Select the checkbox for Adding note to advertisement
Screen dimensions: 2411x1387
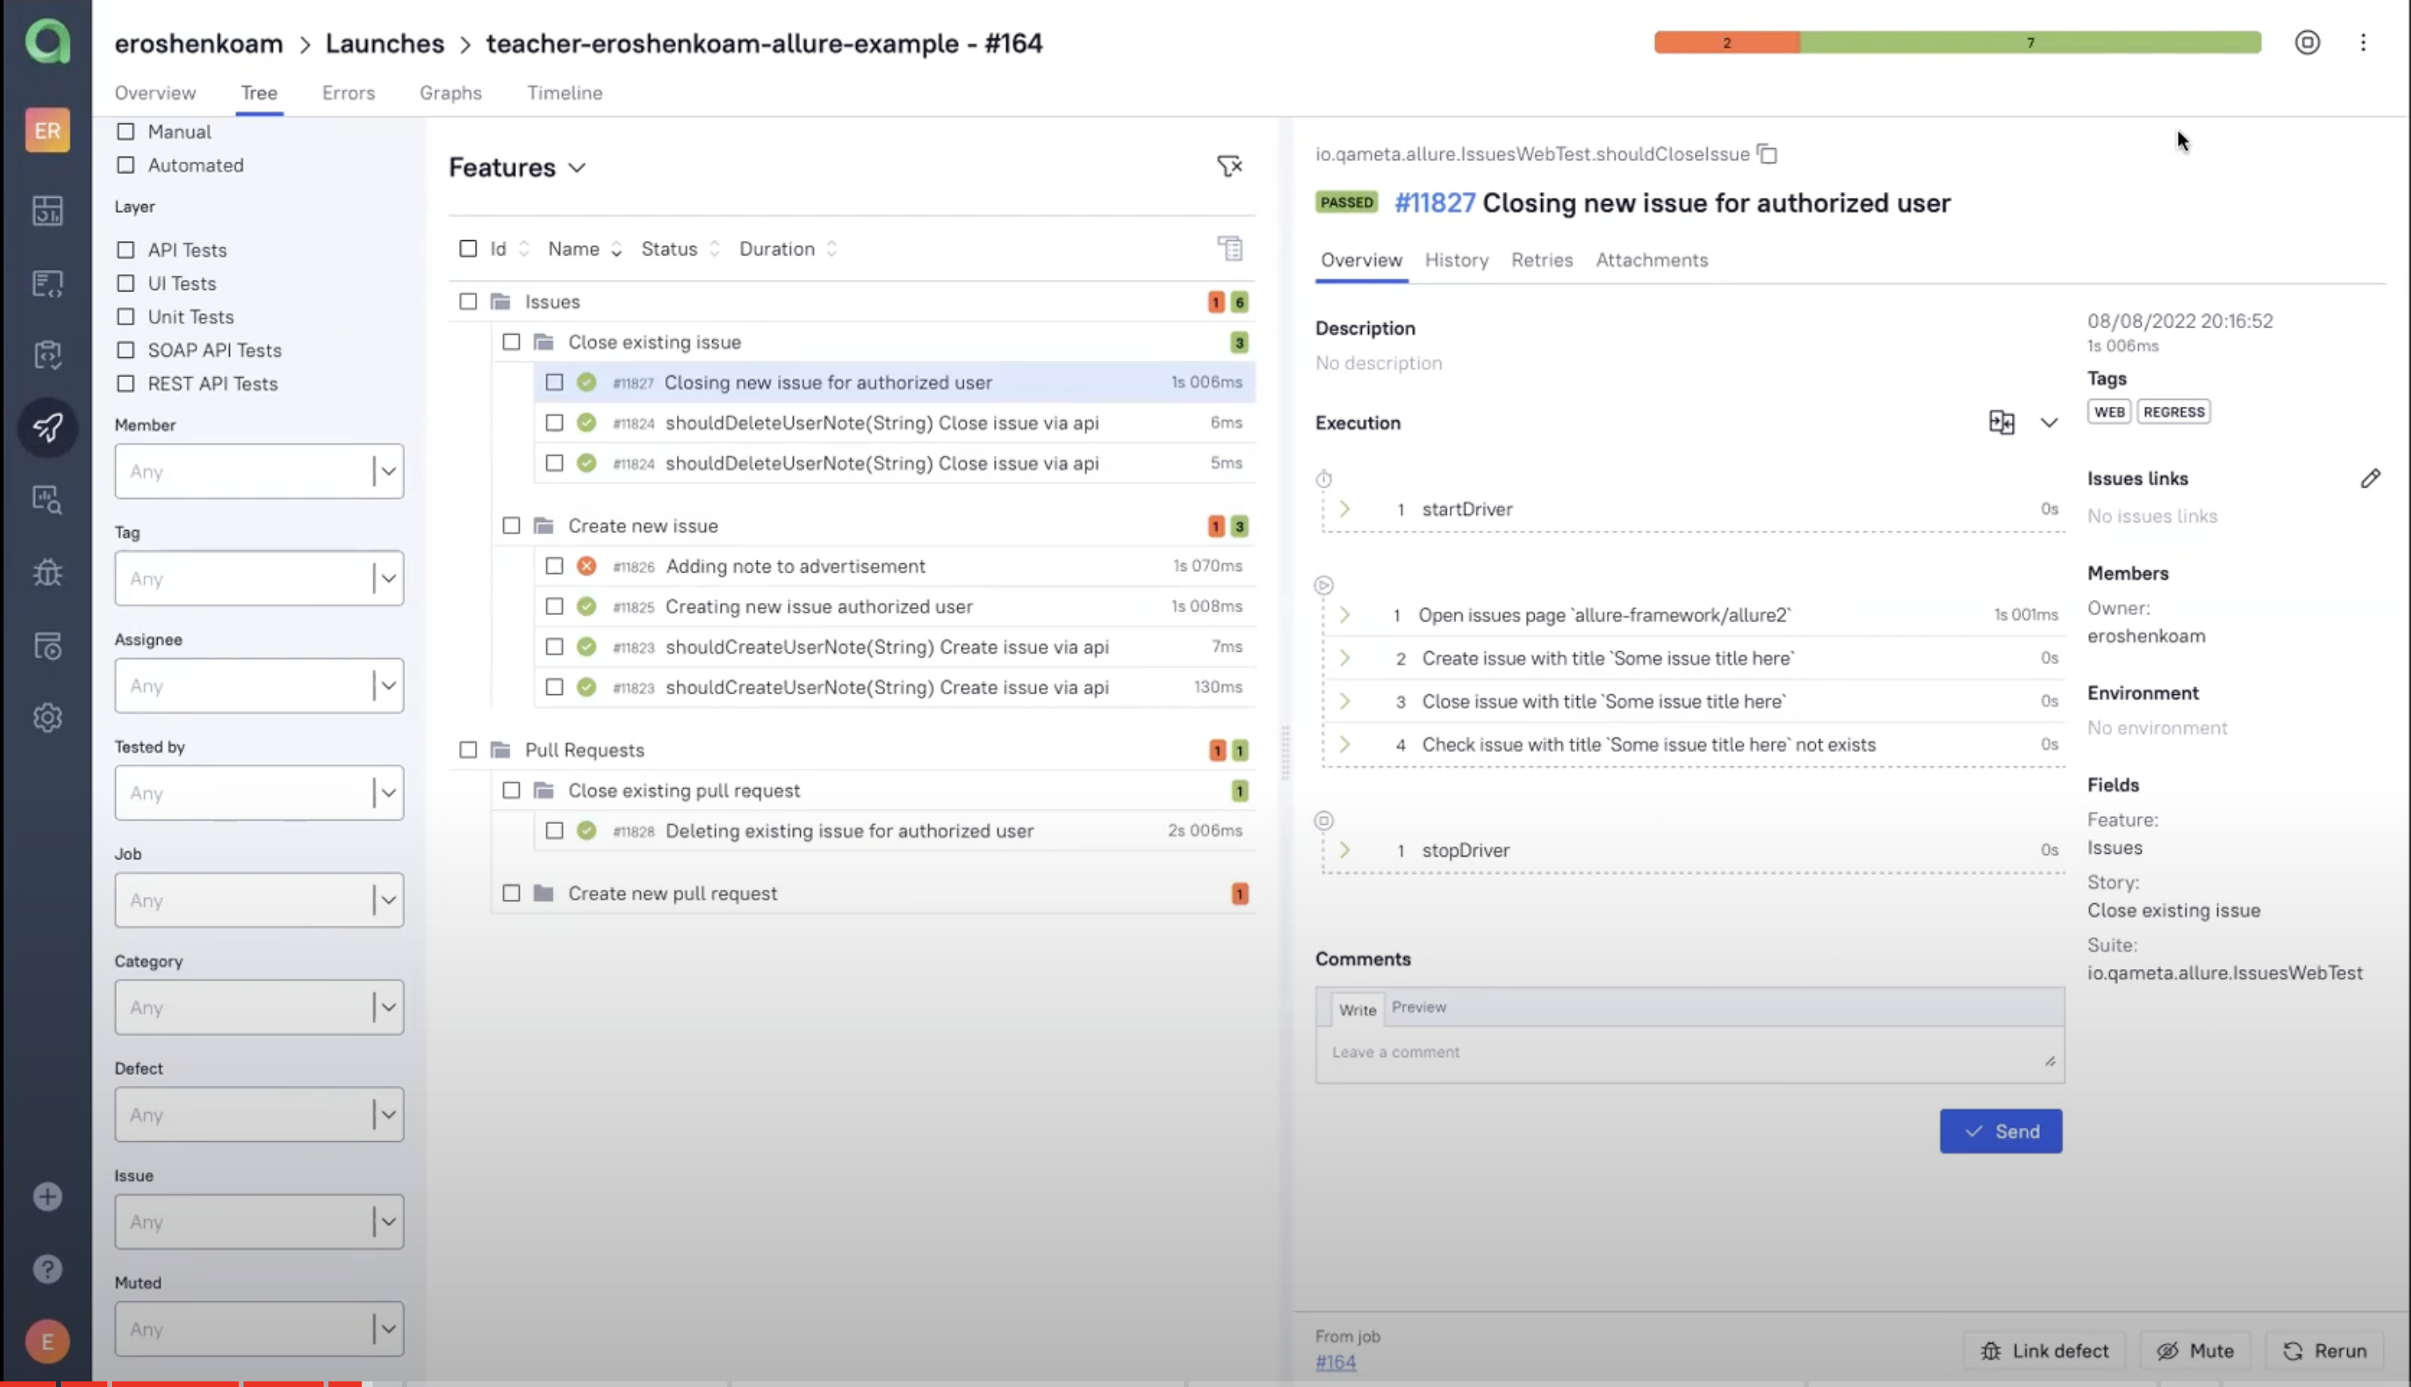554,566
